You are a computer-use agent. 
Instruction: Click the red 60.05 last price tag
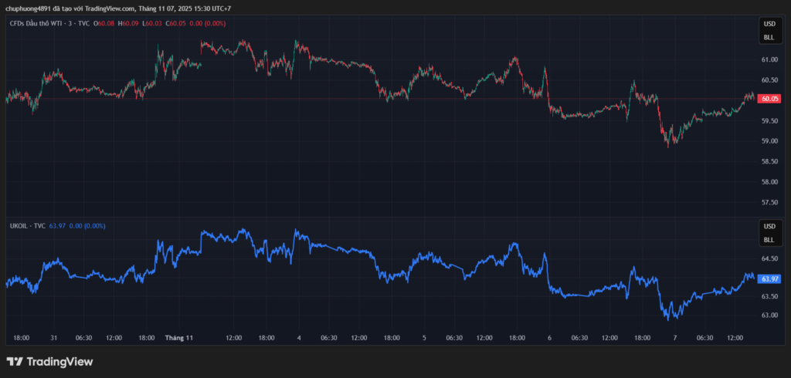(x=769, y=99)
